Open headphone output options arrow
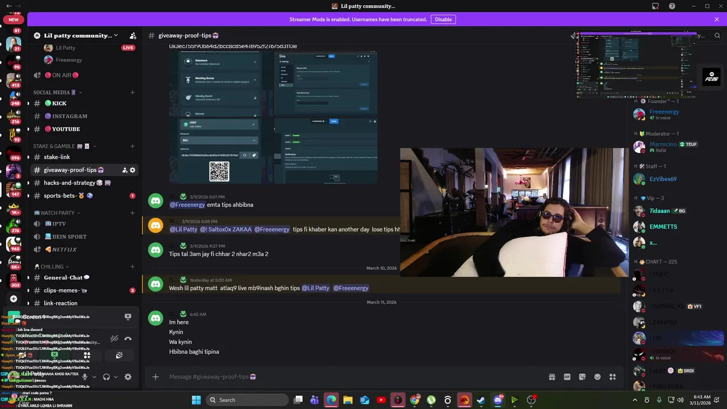The height and width of the screenshot is (409, 727). 116,377
